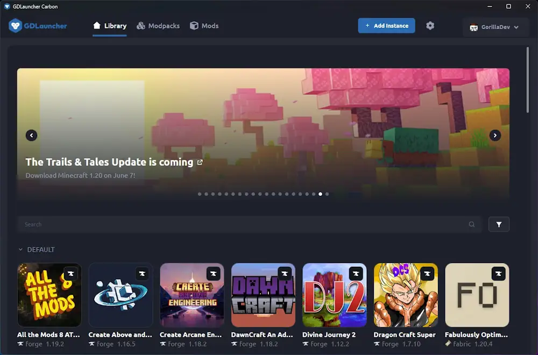Open the GDLauncher logo in the header
538x355 pixels.
[38, 25]
